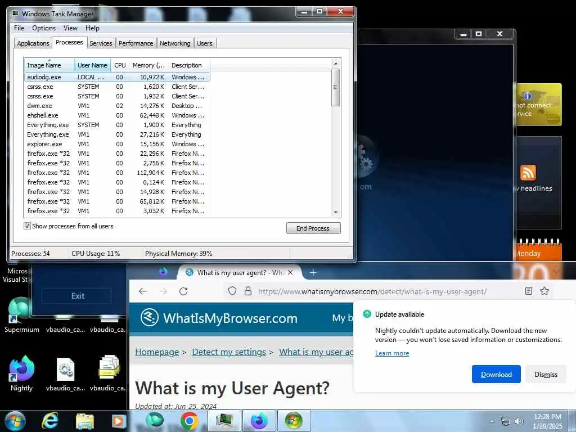Click Detect my settings breadcrumb link
The height and width of the screenshot is (432, 576).
(229, 352)
